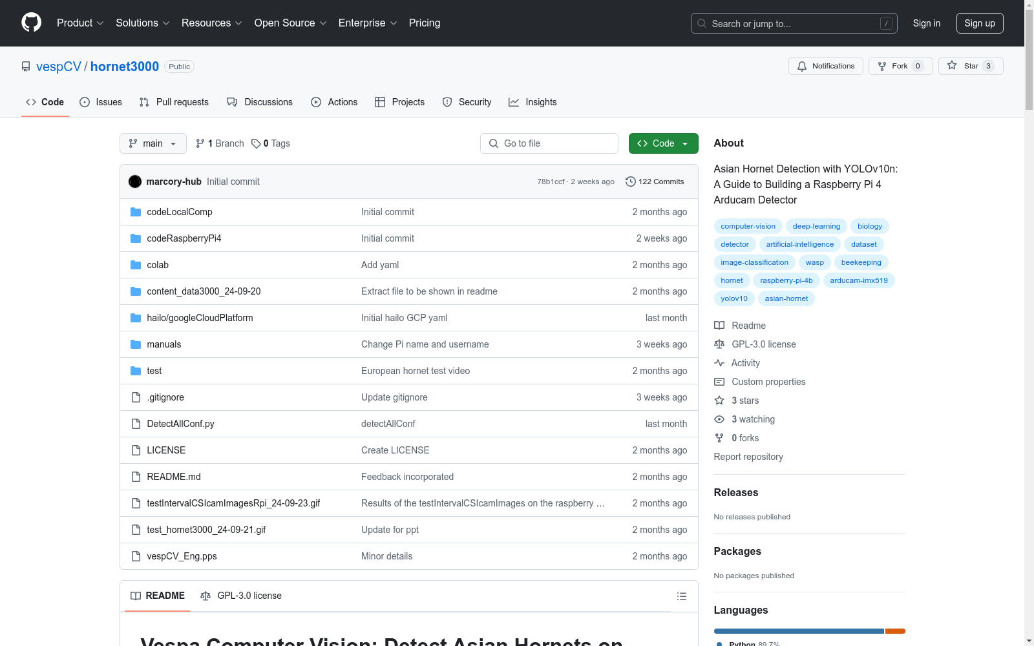Open the Issues tab
Image resolution: width=1034 pixels, height=646 pixels.
(101, 102)
